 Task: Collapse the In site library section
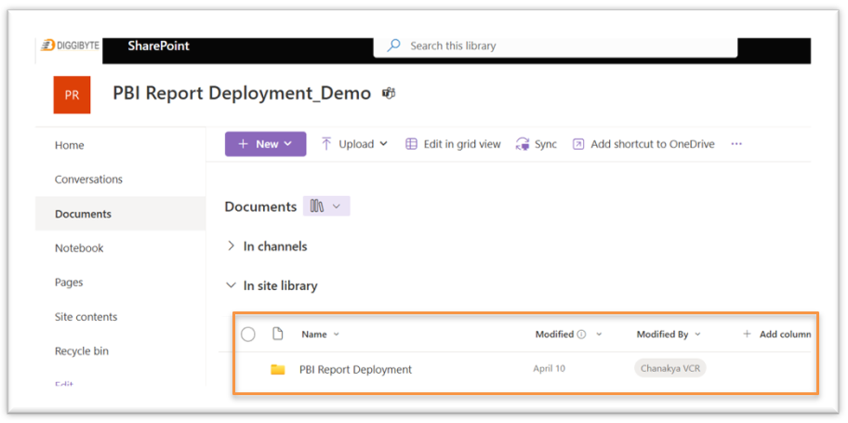pyautogui.click(x=232, y=285)
